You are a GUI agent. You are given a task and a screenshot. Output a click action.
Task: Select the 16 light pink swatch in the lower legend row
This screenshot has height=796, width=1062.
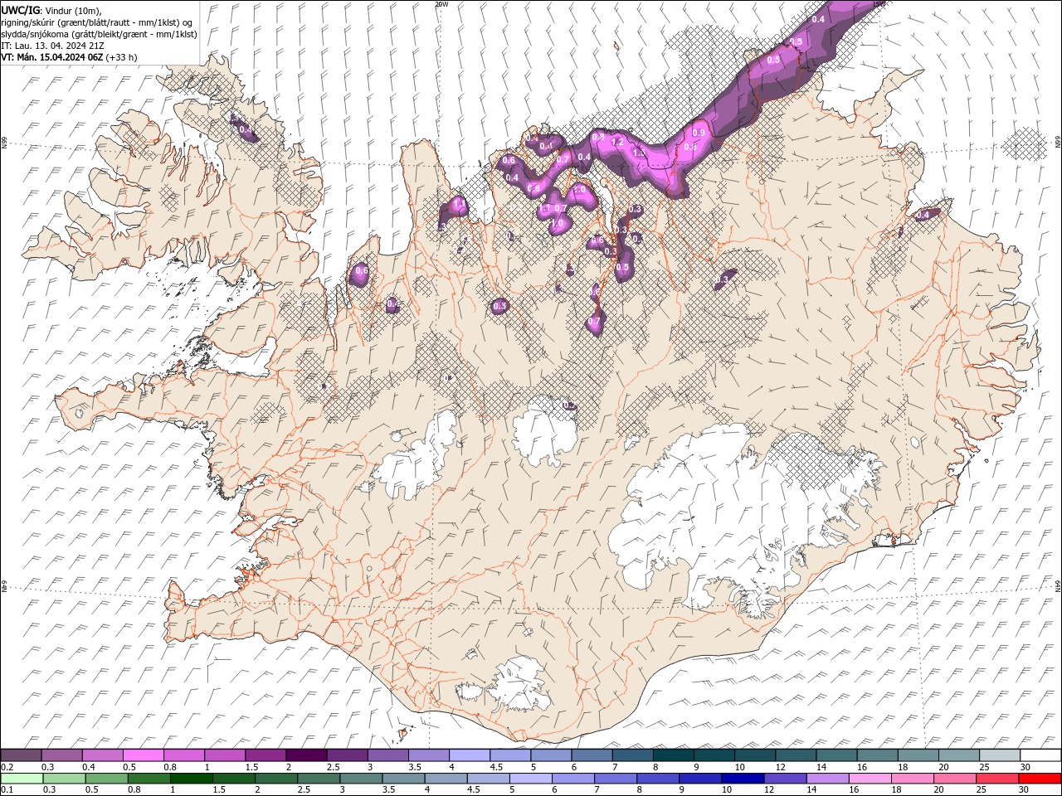click(870, 779)
